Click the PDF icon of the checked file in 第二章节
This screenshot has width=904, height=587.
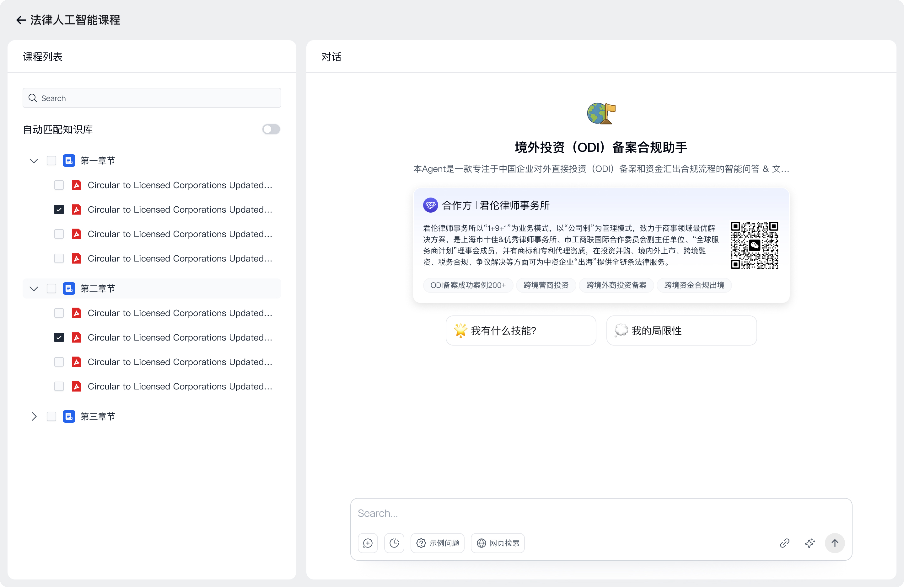(x=77, y=337)
